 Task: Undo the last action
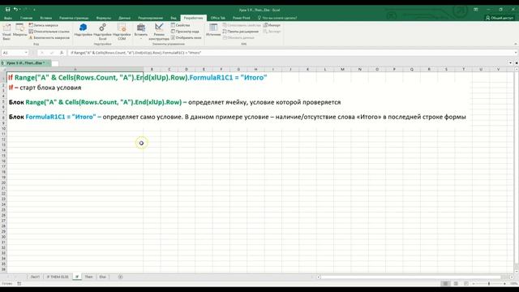coord(15,10)
